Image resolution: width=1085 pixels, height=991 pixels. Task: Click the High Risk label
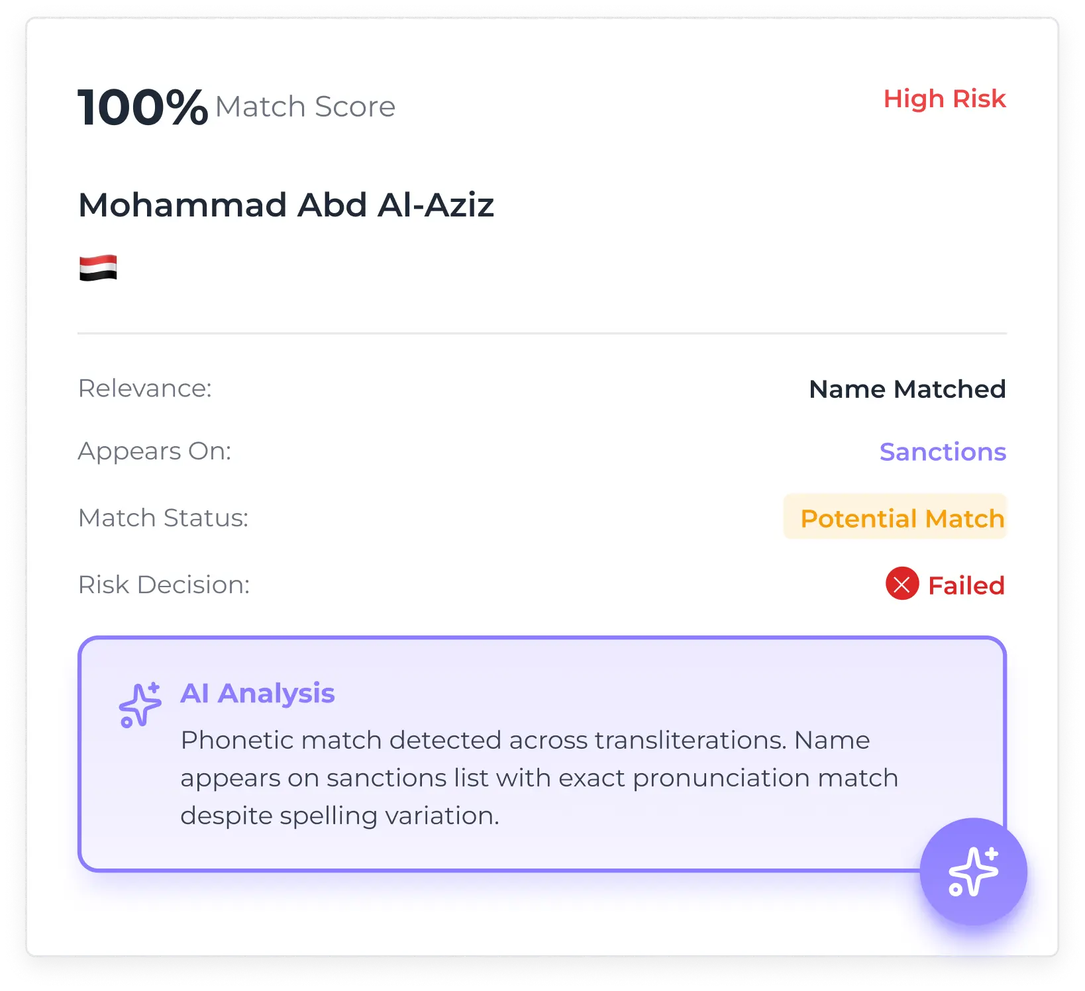point(944,99)
